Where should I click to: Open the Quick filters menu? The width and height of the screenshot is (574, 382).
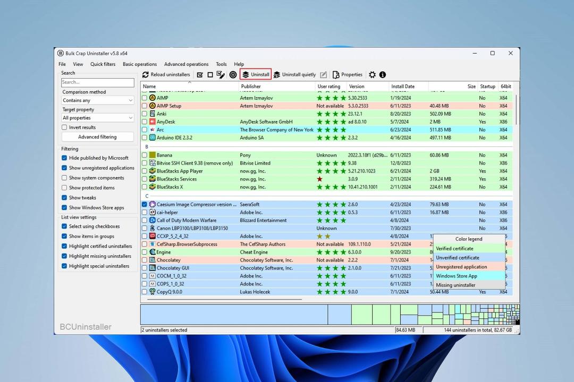coord(103,64)
